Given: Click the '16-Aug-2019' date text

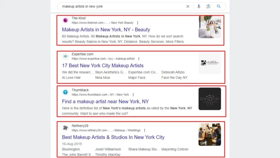Looking at the screenshot, I should [x=72, y=144].
